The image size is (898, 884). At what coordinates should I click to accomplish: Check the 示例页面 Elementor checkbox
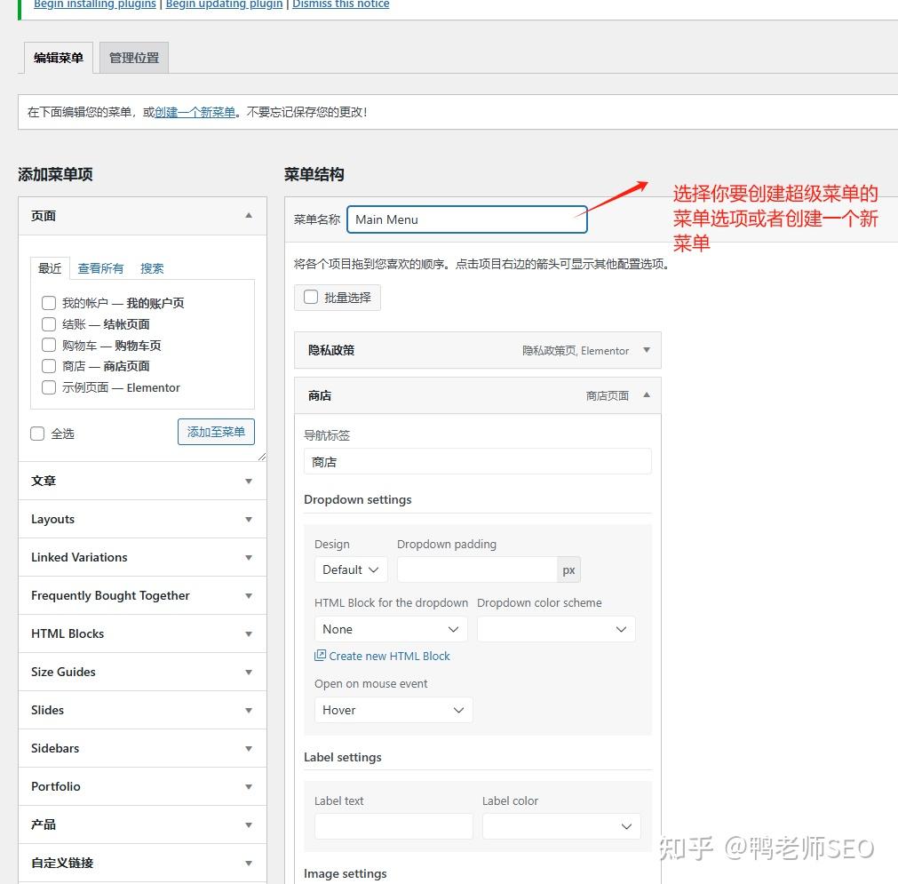49,387
